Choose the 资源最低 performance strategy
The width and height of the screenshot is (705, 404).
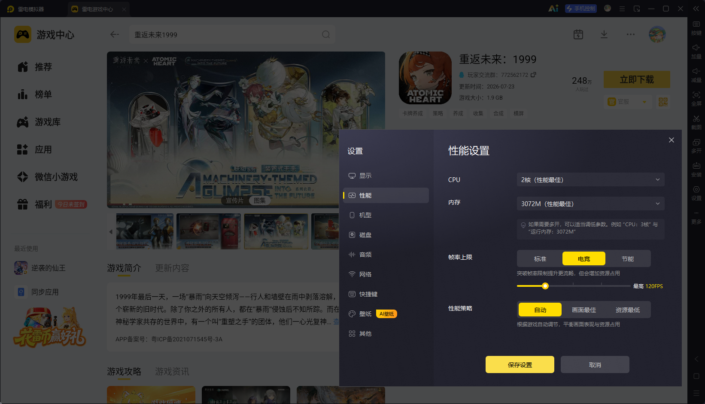point(628,310)
